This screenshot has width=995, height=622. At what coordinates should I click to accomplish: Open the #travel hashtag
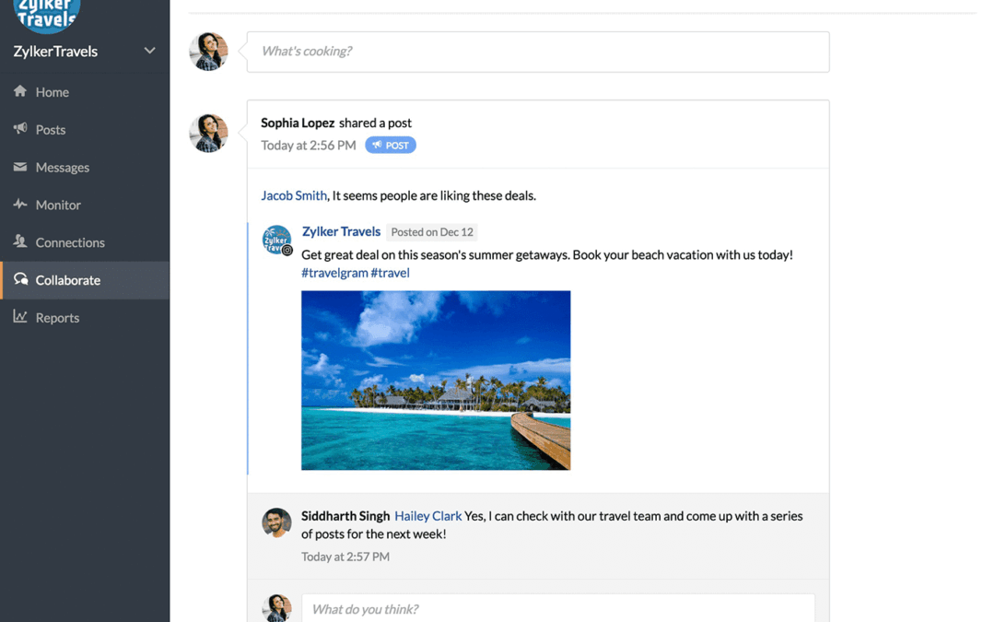click(x=391, y=273)
